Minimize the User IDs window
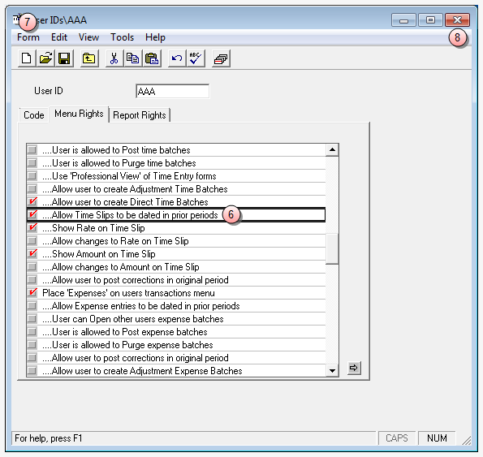The image size is (483, 457). tap(403, 20)
